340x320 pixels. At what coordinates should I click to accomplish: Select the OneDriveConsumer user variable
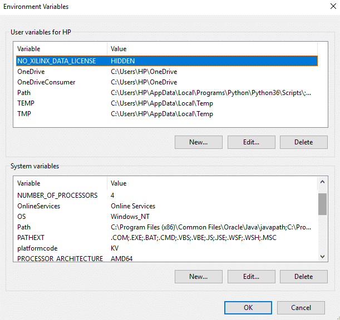coord(46,82)
